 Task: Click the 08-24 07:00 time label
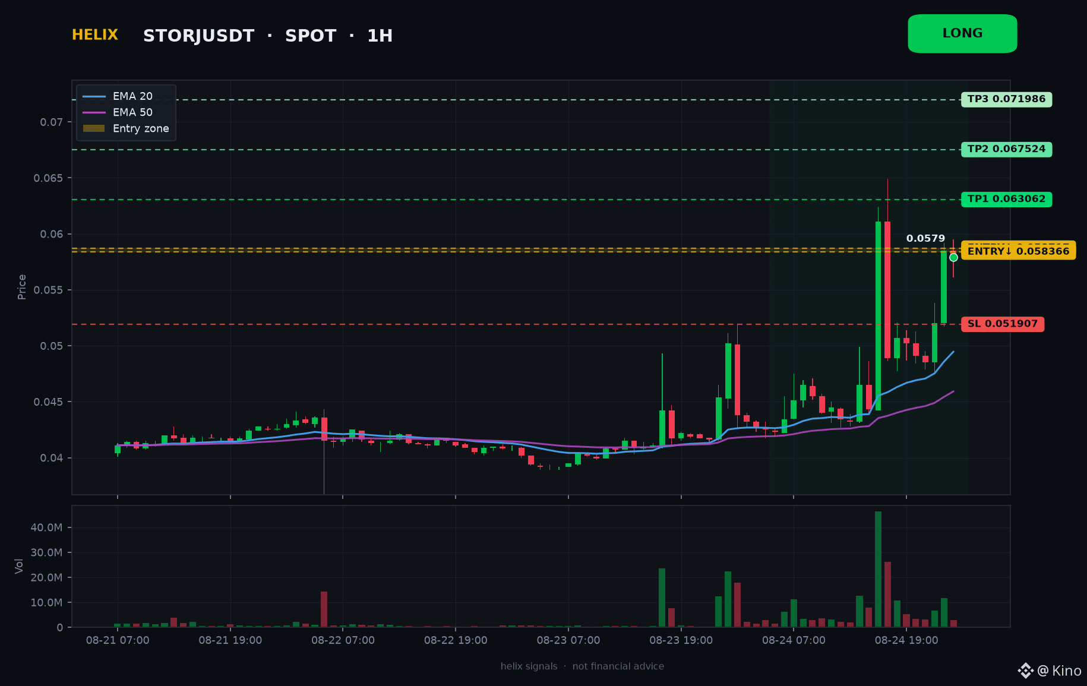pos(794,640)
